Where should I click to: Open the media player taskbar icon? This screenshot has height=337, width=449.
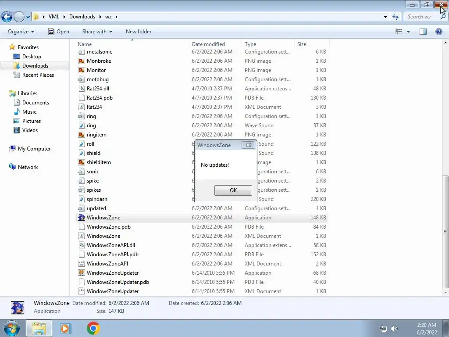(x=66, y=328)
